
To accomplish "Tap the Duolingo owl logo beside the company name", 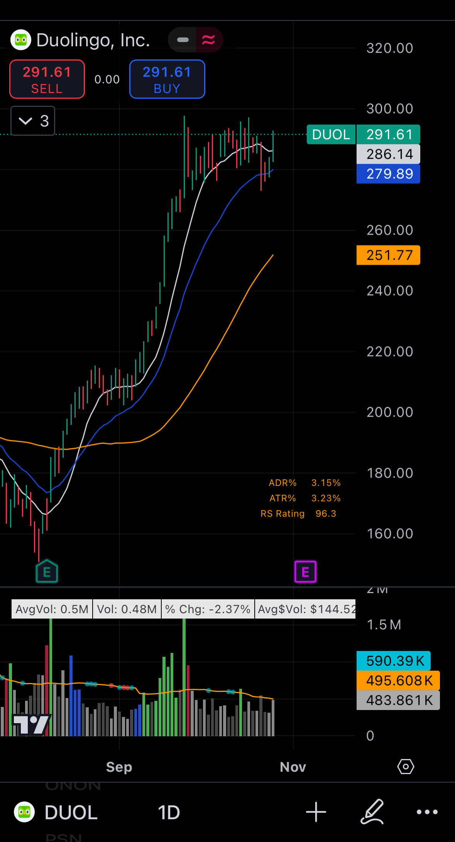I will (x=21, y=40).
